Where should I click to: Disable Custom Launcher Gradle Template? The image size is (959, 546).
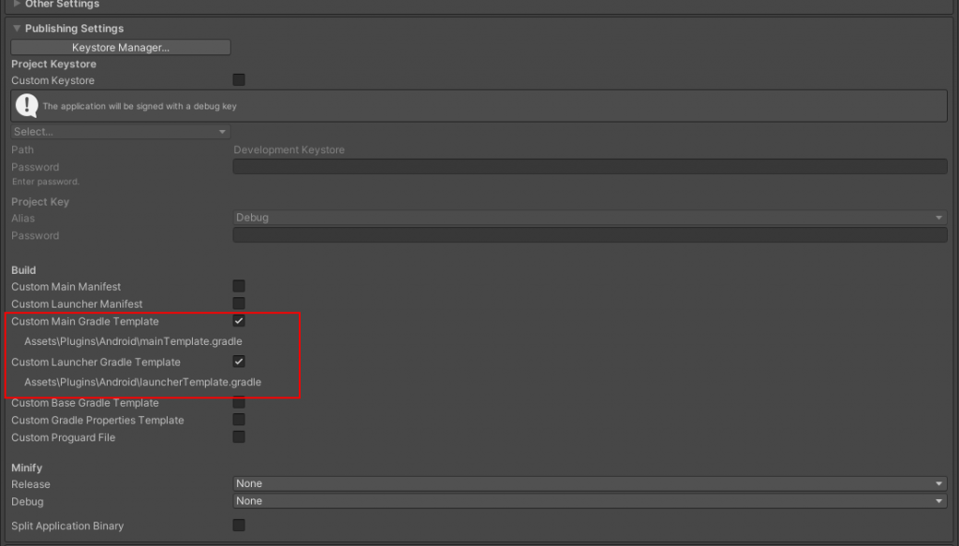click(239, 362)
